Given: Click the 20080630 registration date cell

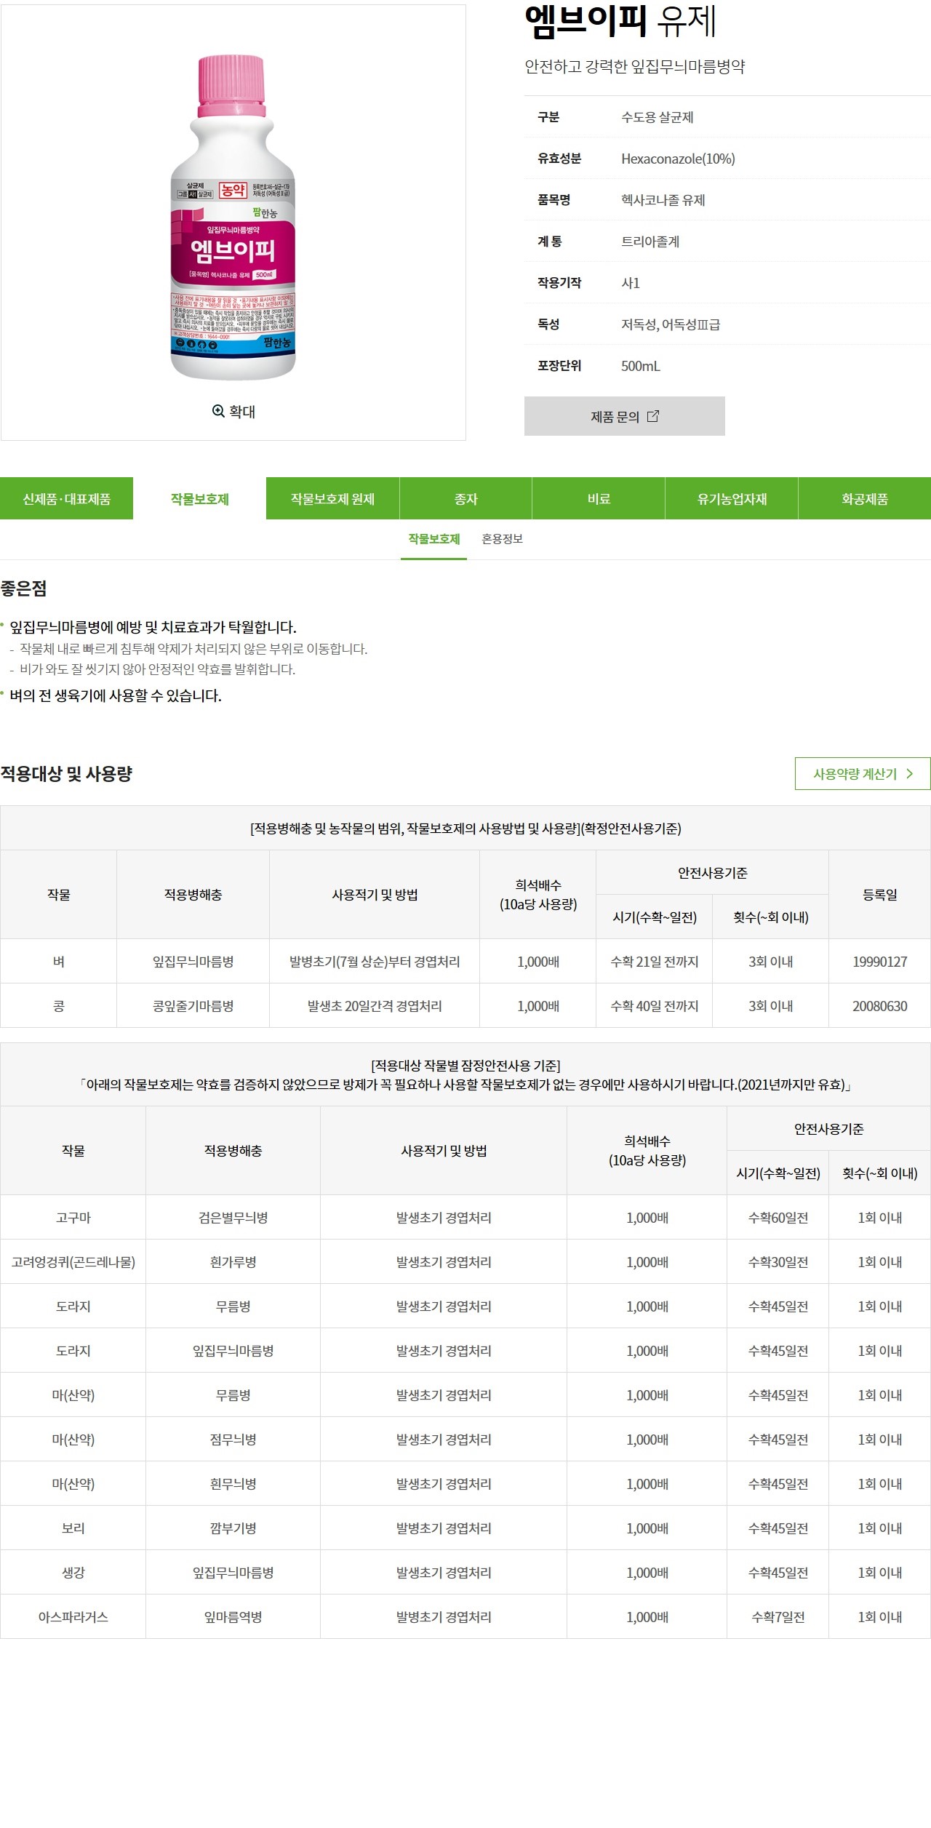Looking at the screenshot, I should [x=879, y=1006].
